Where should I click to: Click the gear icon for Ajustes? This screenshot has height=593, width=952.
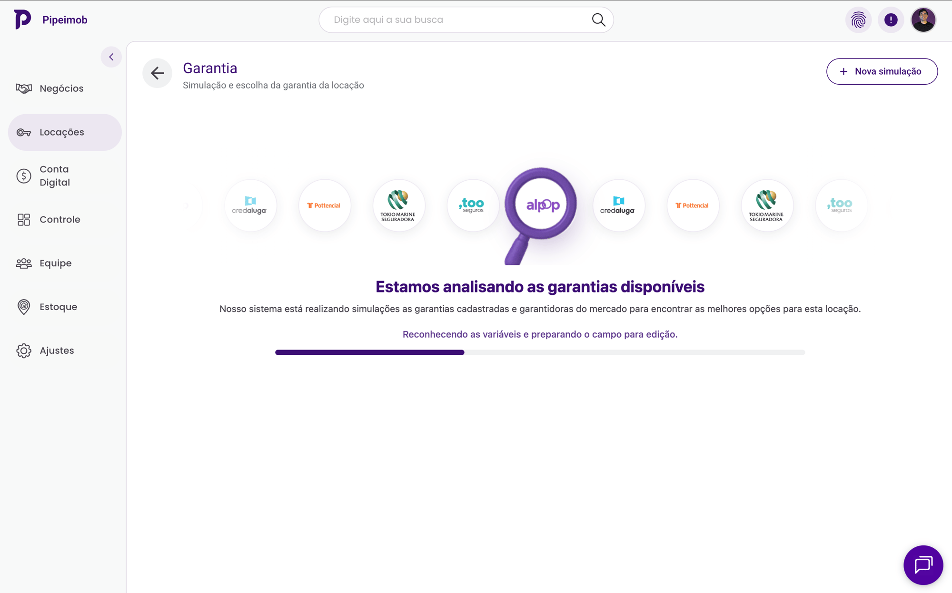pyautogui.click(x=24, y=351)
